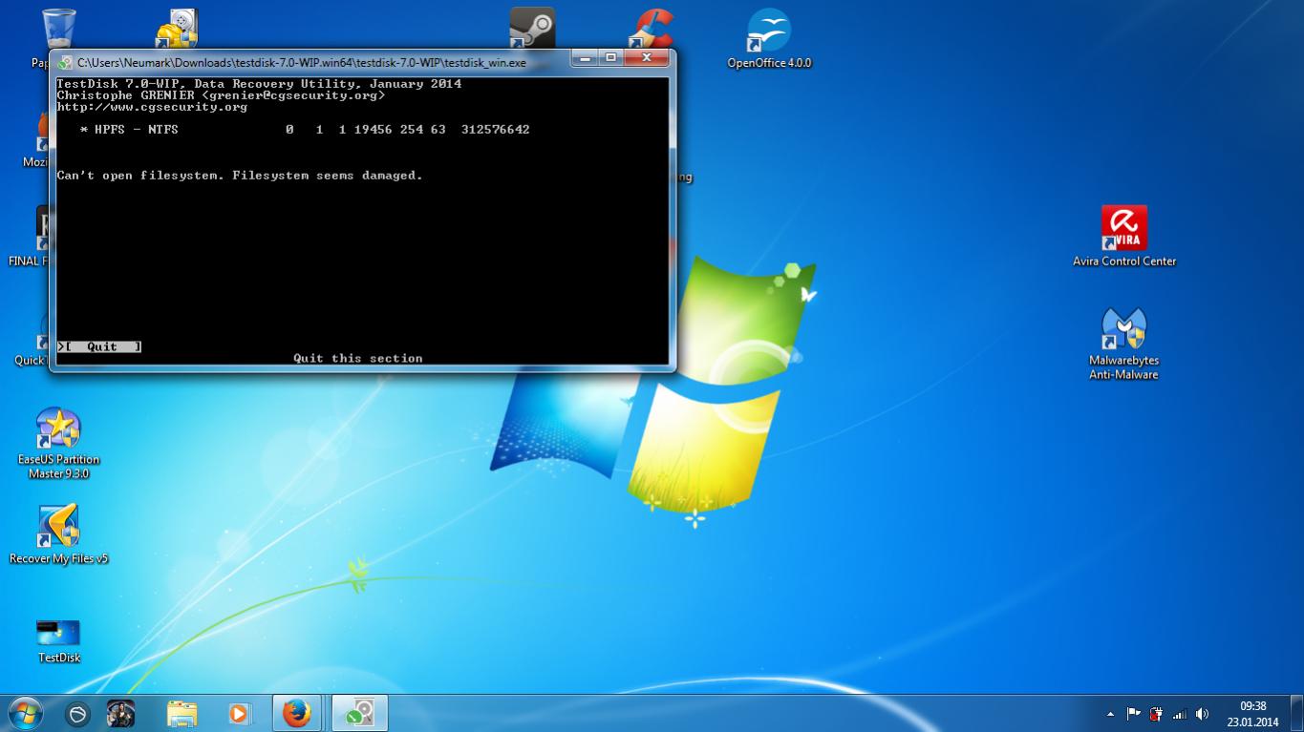This screenshot has height=732, width=1304.
Task: Show hidden system tray icons
Action: click(x=1110, y=714)
